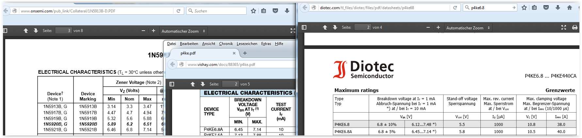Go to next page in onsemi PDF
This screenshot has width=582, height=138.
[x=36, y=31]
